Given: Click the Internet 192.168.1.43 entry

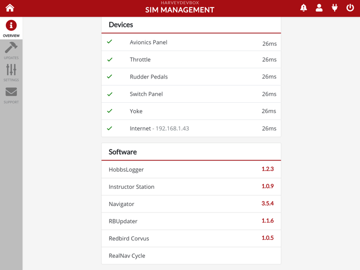Looking at the screenshot, I should click(x=160, y=129).
